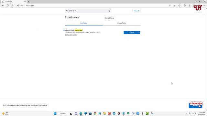Click the Read aloud icon in toolbar
The width and height of the screenshot is (207, 116).
(170, 5)
